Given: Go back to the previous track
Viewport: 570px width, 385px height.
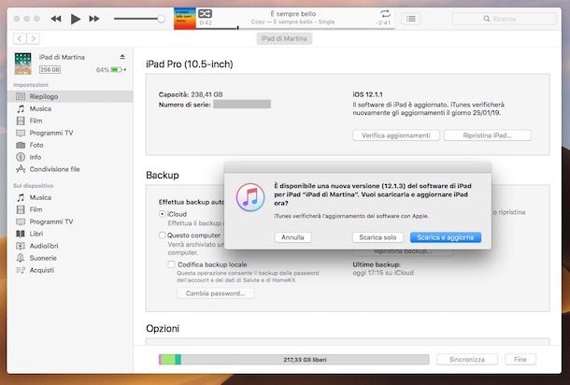Looking at the screenshot, I should click(56, 19).
